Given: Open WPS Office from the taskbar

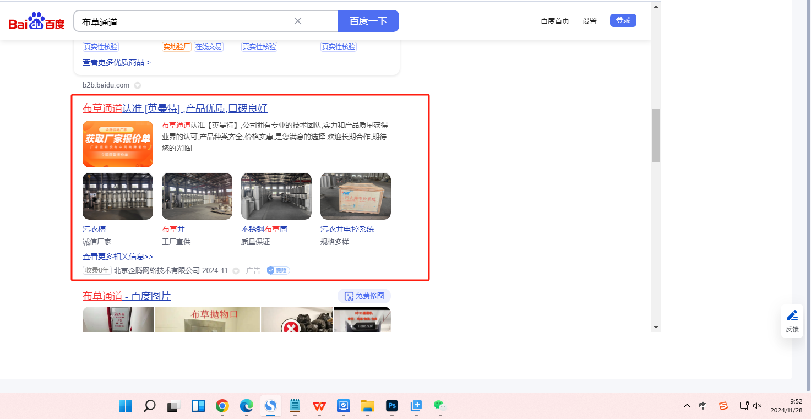Looking at the screenshot, I should 319,406.
